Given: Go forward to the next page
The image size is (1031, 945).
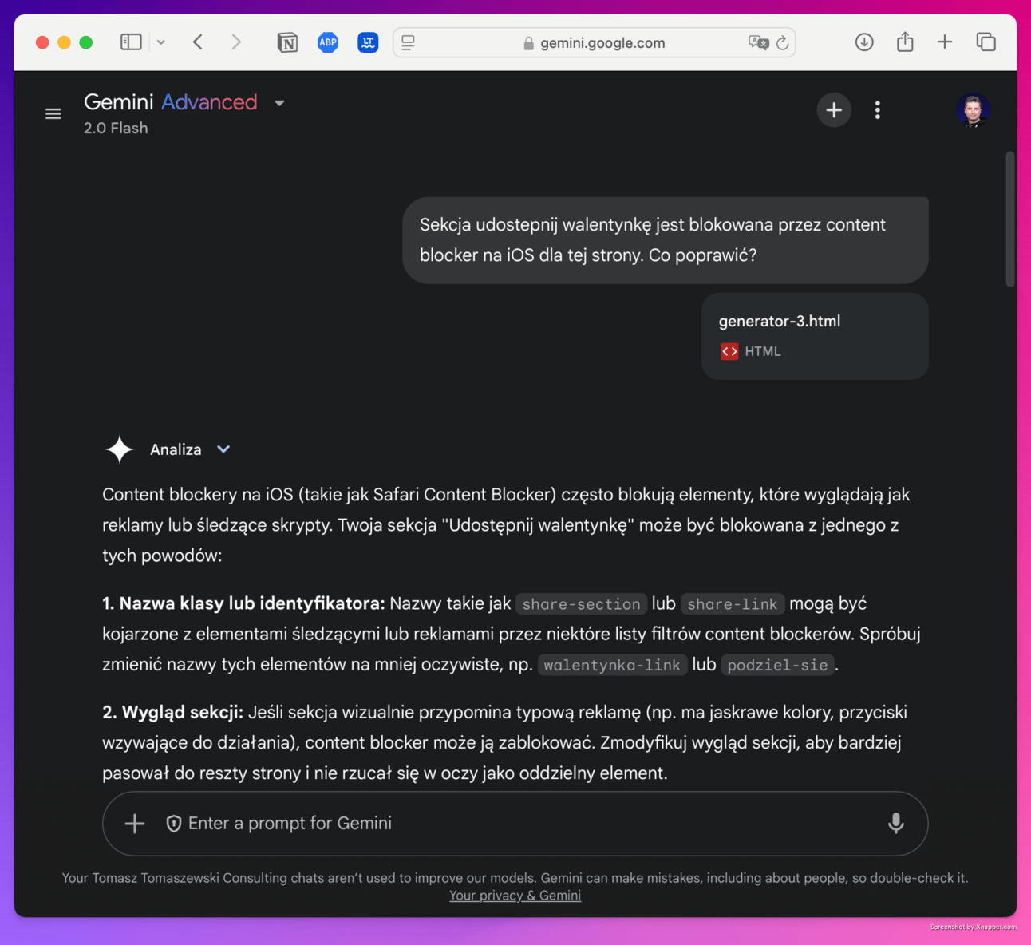Looking at the screenshot, I should tap(236, 42).
